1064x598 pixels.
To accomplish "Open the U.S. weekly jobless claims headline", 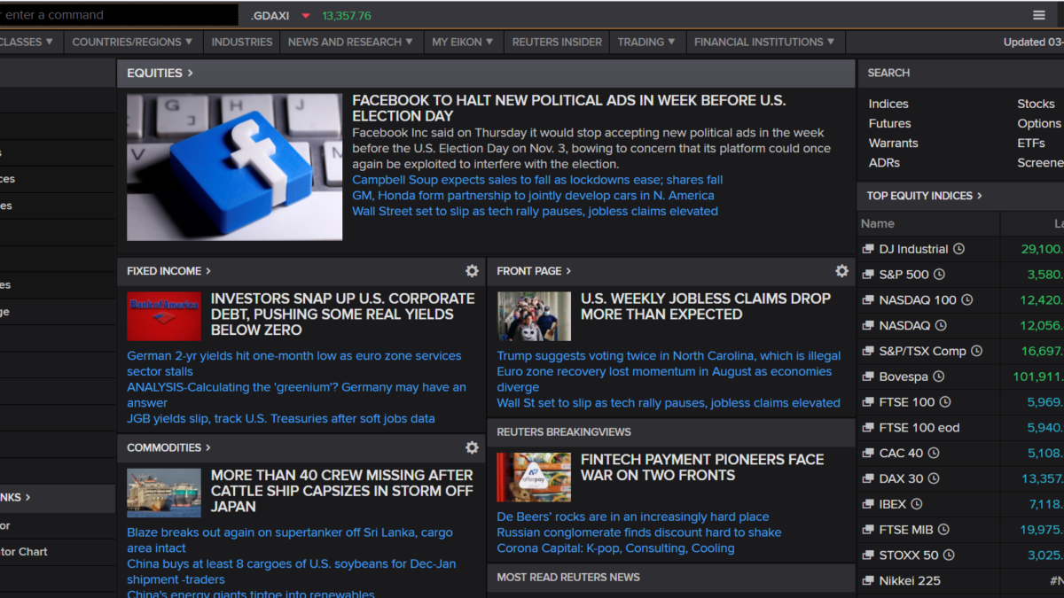I will (706, 307).
